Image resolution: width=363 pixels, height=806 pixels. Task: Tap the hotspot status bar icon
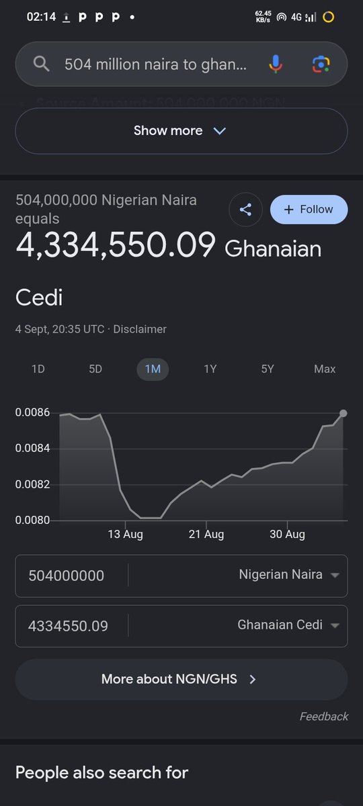pos(281,17)
